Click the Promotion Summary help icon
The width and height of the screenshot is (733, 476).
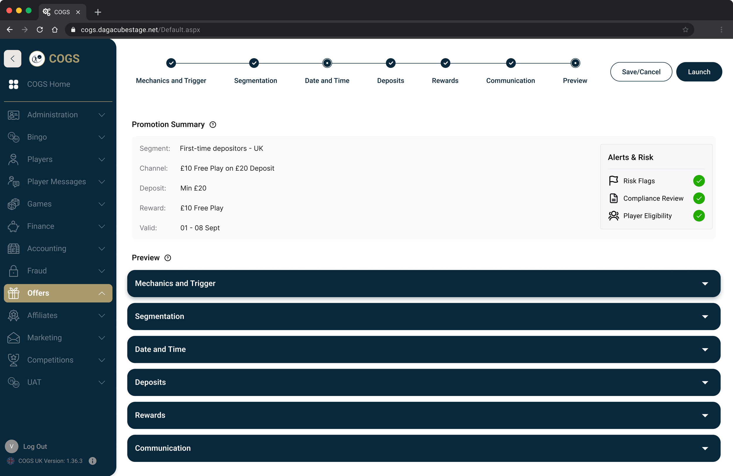point(213,124)
